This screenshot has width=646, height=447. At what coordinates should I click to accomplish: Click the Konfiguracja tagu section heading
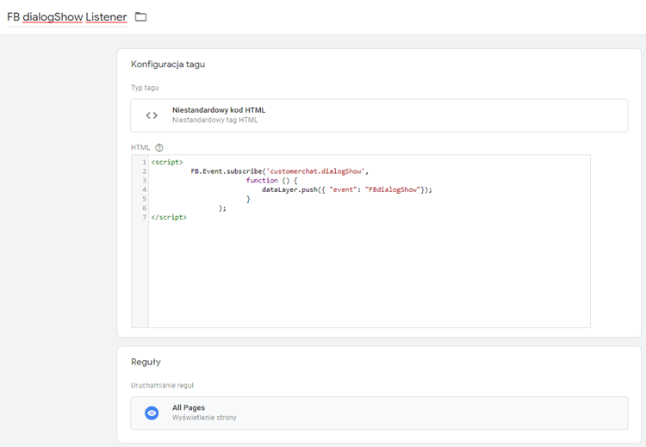tap(168, 65)
